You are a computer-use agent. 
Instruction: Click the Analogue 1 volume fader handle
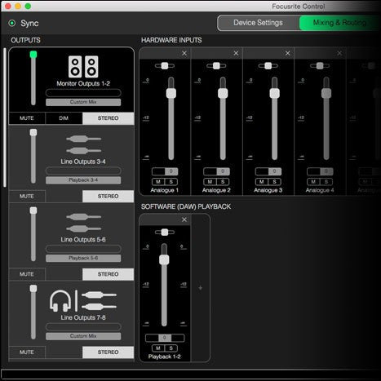(171, 93)
